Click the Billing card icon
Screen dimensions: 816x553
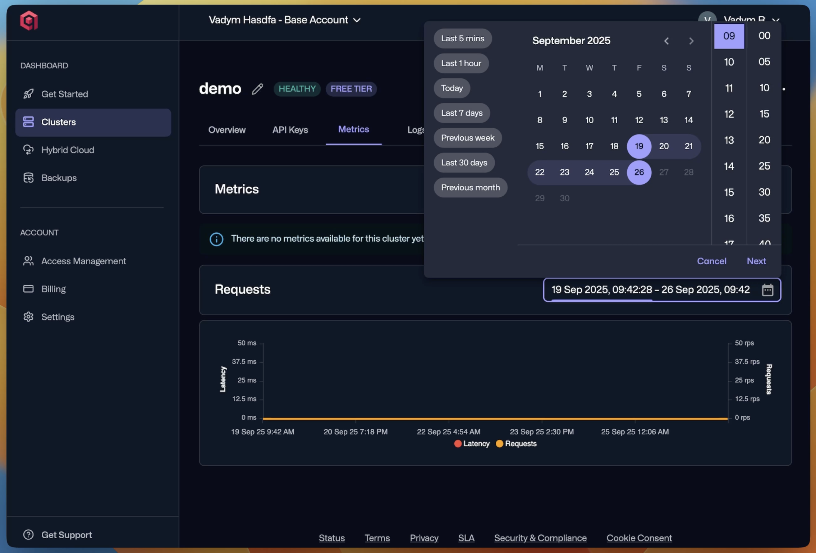[28, 289]
